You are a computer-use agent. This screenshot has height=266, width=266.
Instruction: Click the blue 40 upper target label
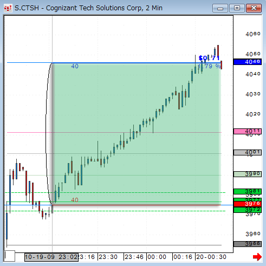click(75, 66)
